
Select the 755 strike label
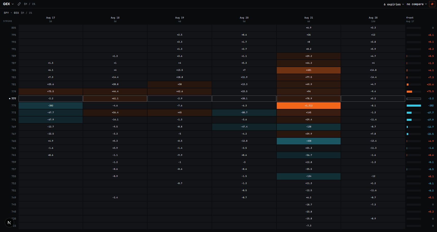coord(14,176)
